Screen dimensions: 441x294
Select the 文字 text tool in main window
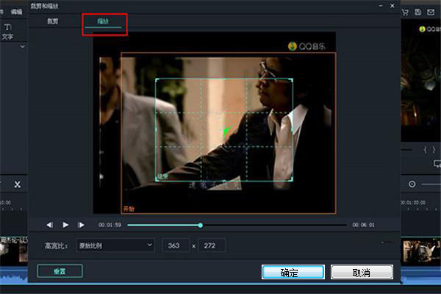tap(7, 32)
